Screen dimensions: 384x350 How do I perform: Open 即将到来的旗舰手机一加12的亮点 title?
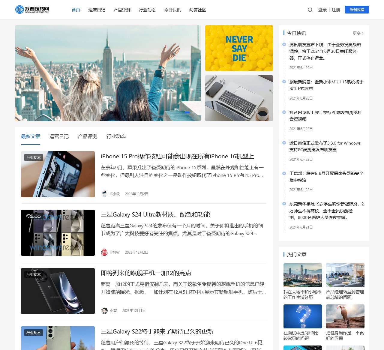click(x=146, y=273)
